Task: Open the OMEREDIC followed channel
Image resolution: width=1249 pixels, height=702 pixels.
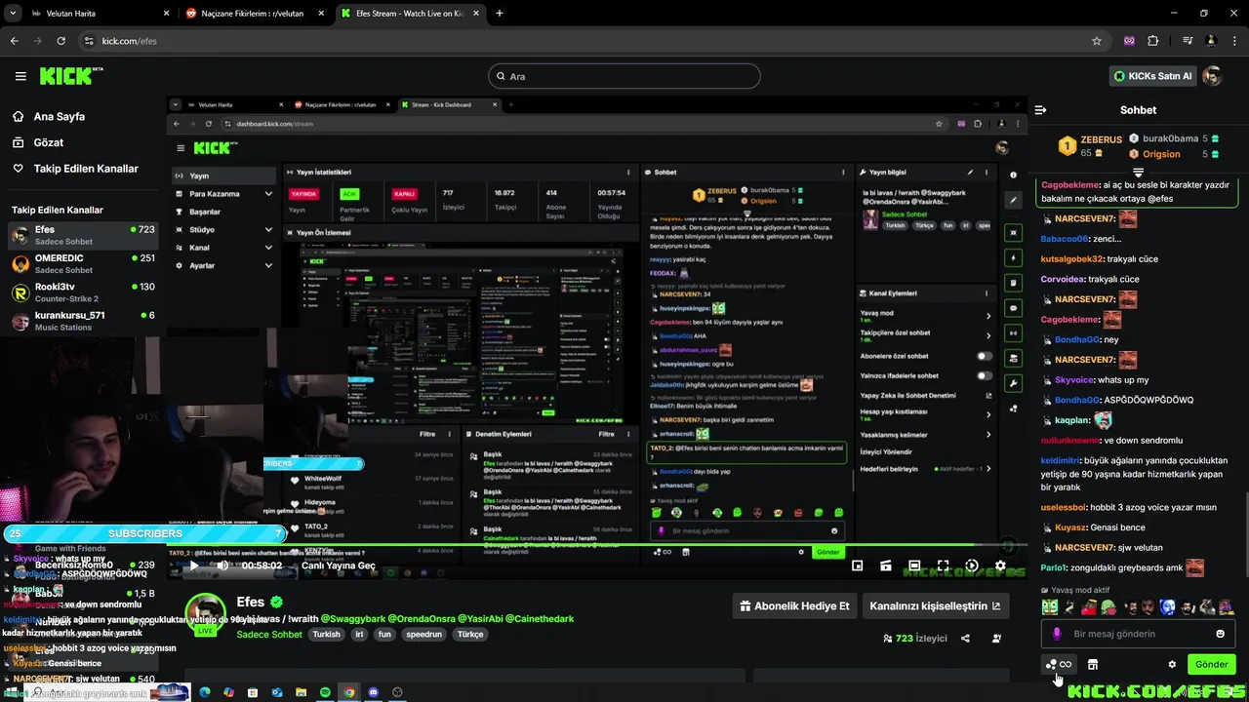Action: 82,264
